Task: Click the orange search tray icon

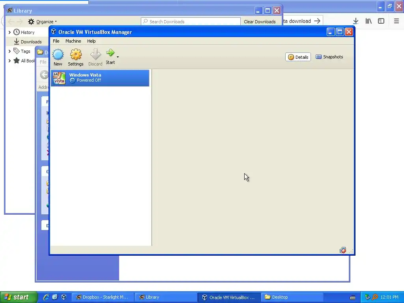Action: point(375,297)
